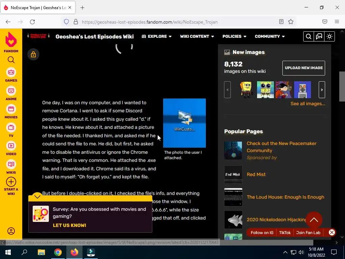Click the page vertical scrollbar thumb

[342, 86]
